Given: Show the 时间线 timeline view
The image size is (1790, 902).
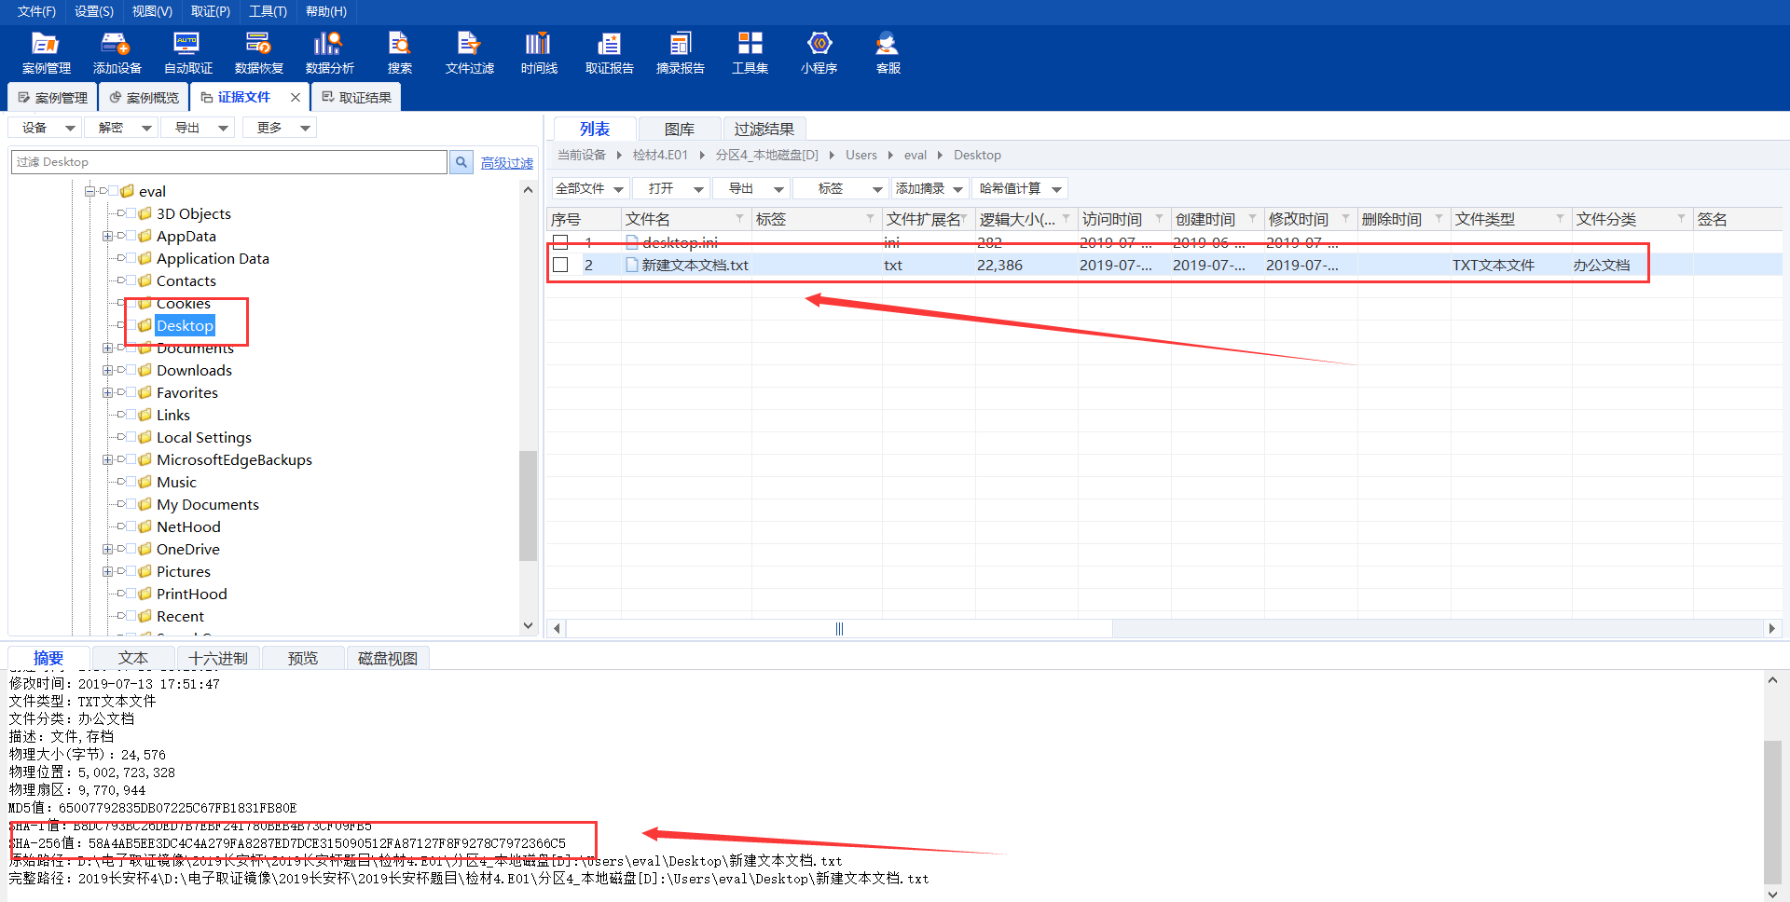Looking at the screenshot, I should click(x=539, y=53).
